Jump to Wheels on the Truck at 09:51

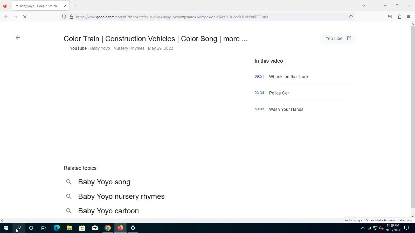(288, 77)
